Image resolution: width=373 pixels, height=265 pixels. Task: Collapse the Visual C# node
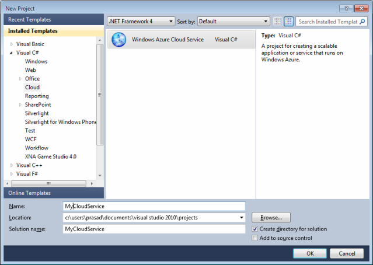(11, 53)
